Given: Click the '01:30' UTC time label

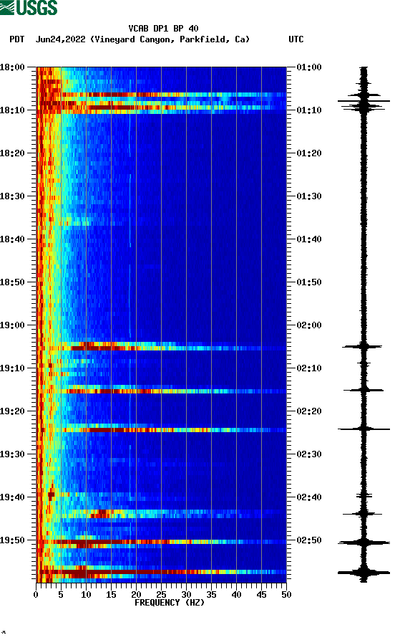Looking at the screenshot, I should tap(309, 196).
